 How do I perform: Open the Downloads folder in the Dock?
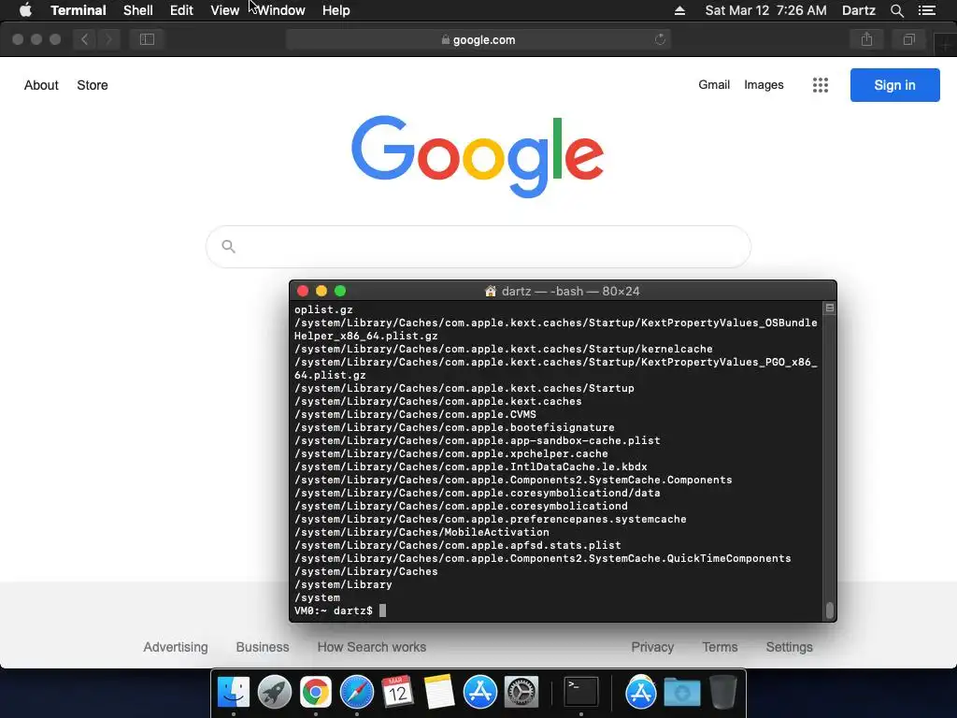pos(681,693)
